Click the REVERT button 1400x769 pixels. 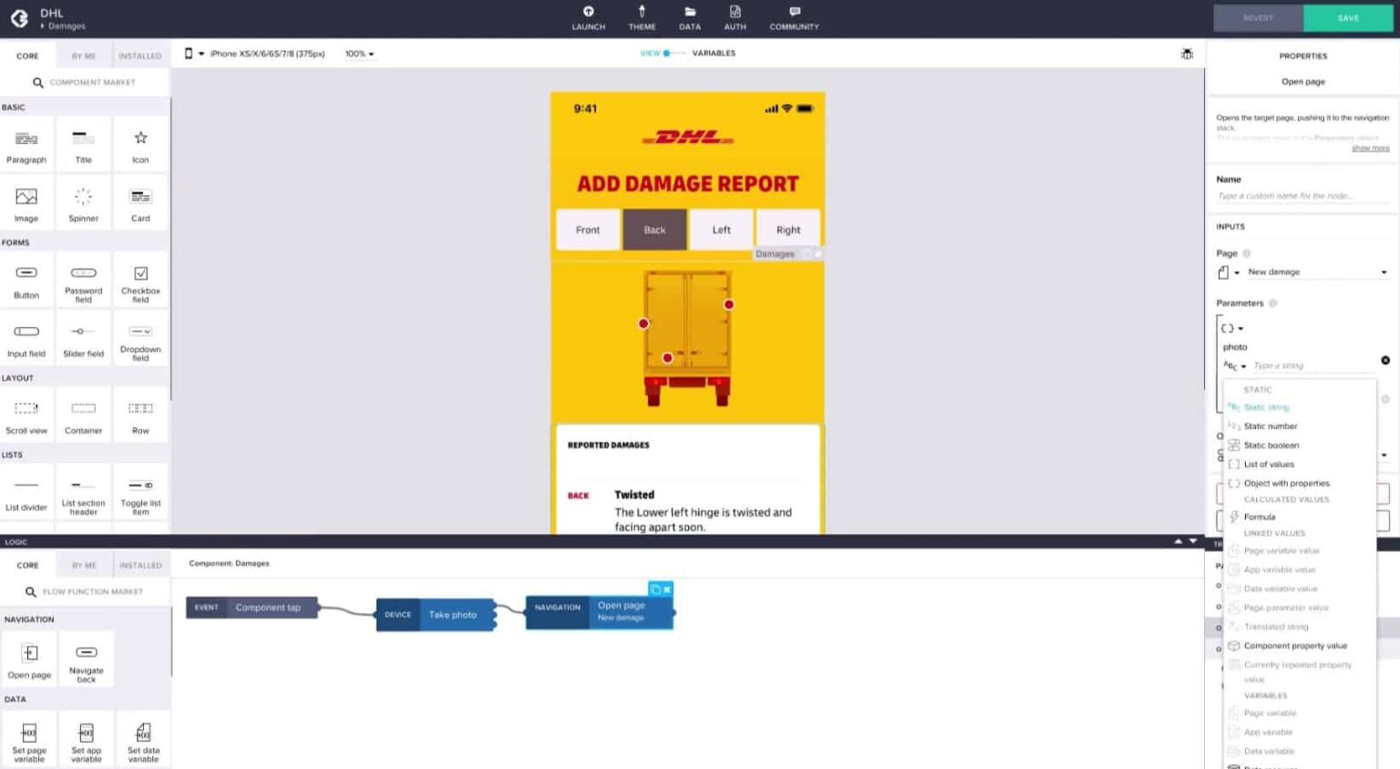click(1258, 18)
